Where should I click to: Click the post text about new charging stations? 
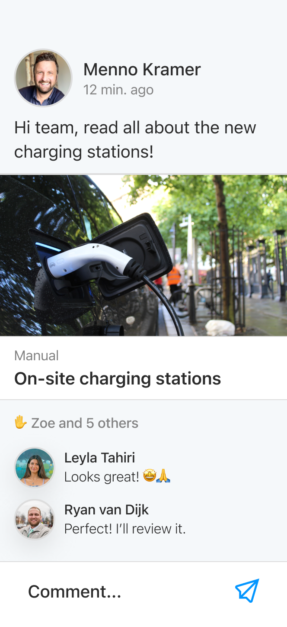[x=135, y=139]
